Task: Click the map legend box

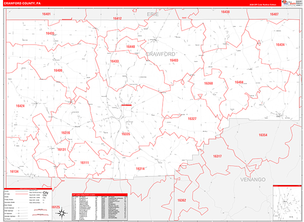Action: 28,204
